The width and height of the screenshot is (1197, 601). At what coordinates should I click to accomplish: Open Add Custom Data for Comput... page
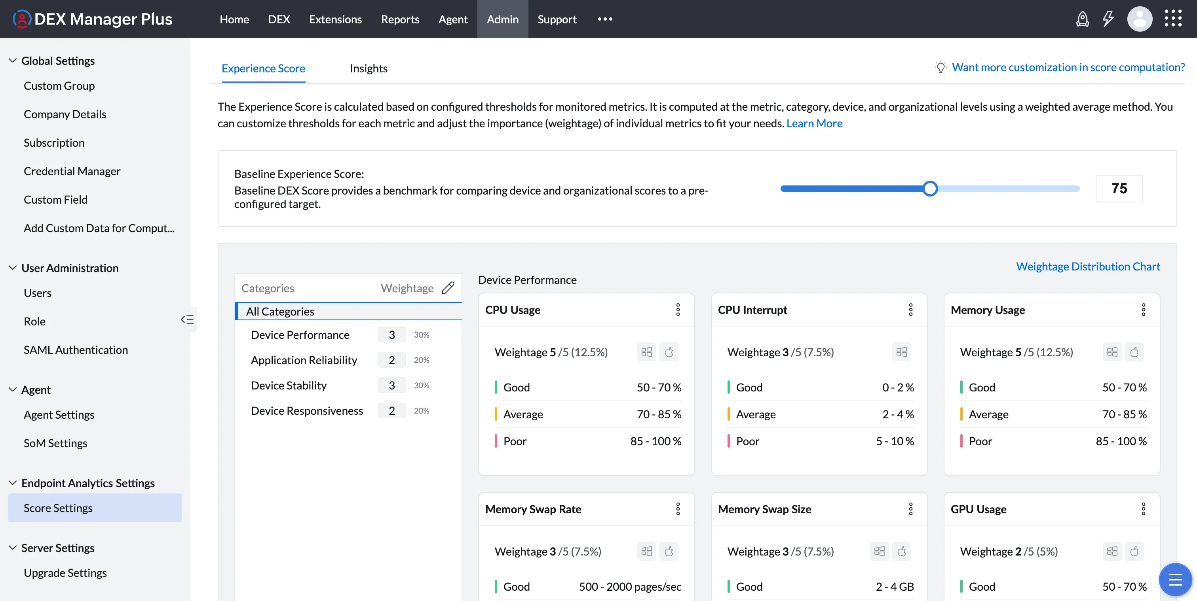[99, 228]
